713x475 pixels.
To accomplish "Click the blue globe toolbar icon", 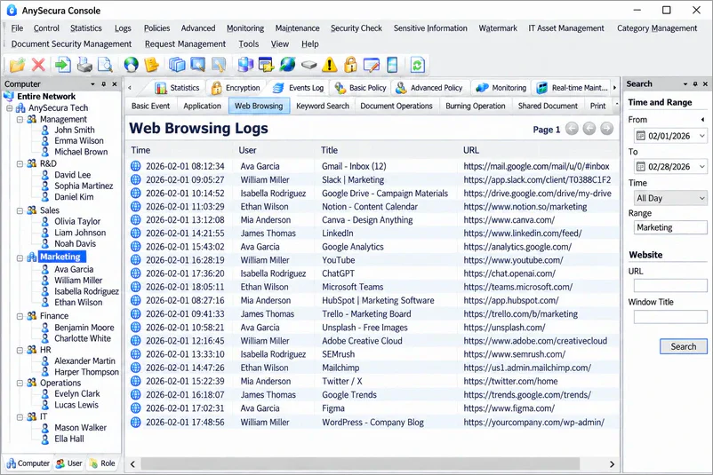I will (131, 65).
